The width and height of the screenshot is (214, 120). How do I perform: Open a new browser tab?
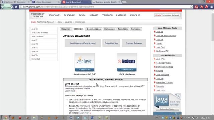click(x=124, y=2)
